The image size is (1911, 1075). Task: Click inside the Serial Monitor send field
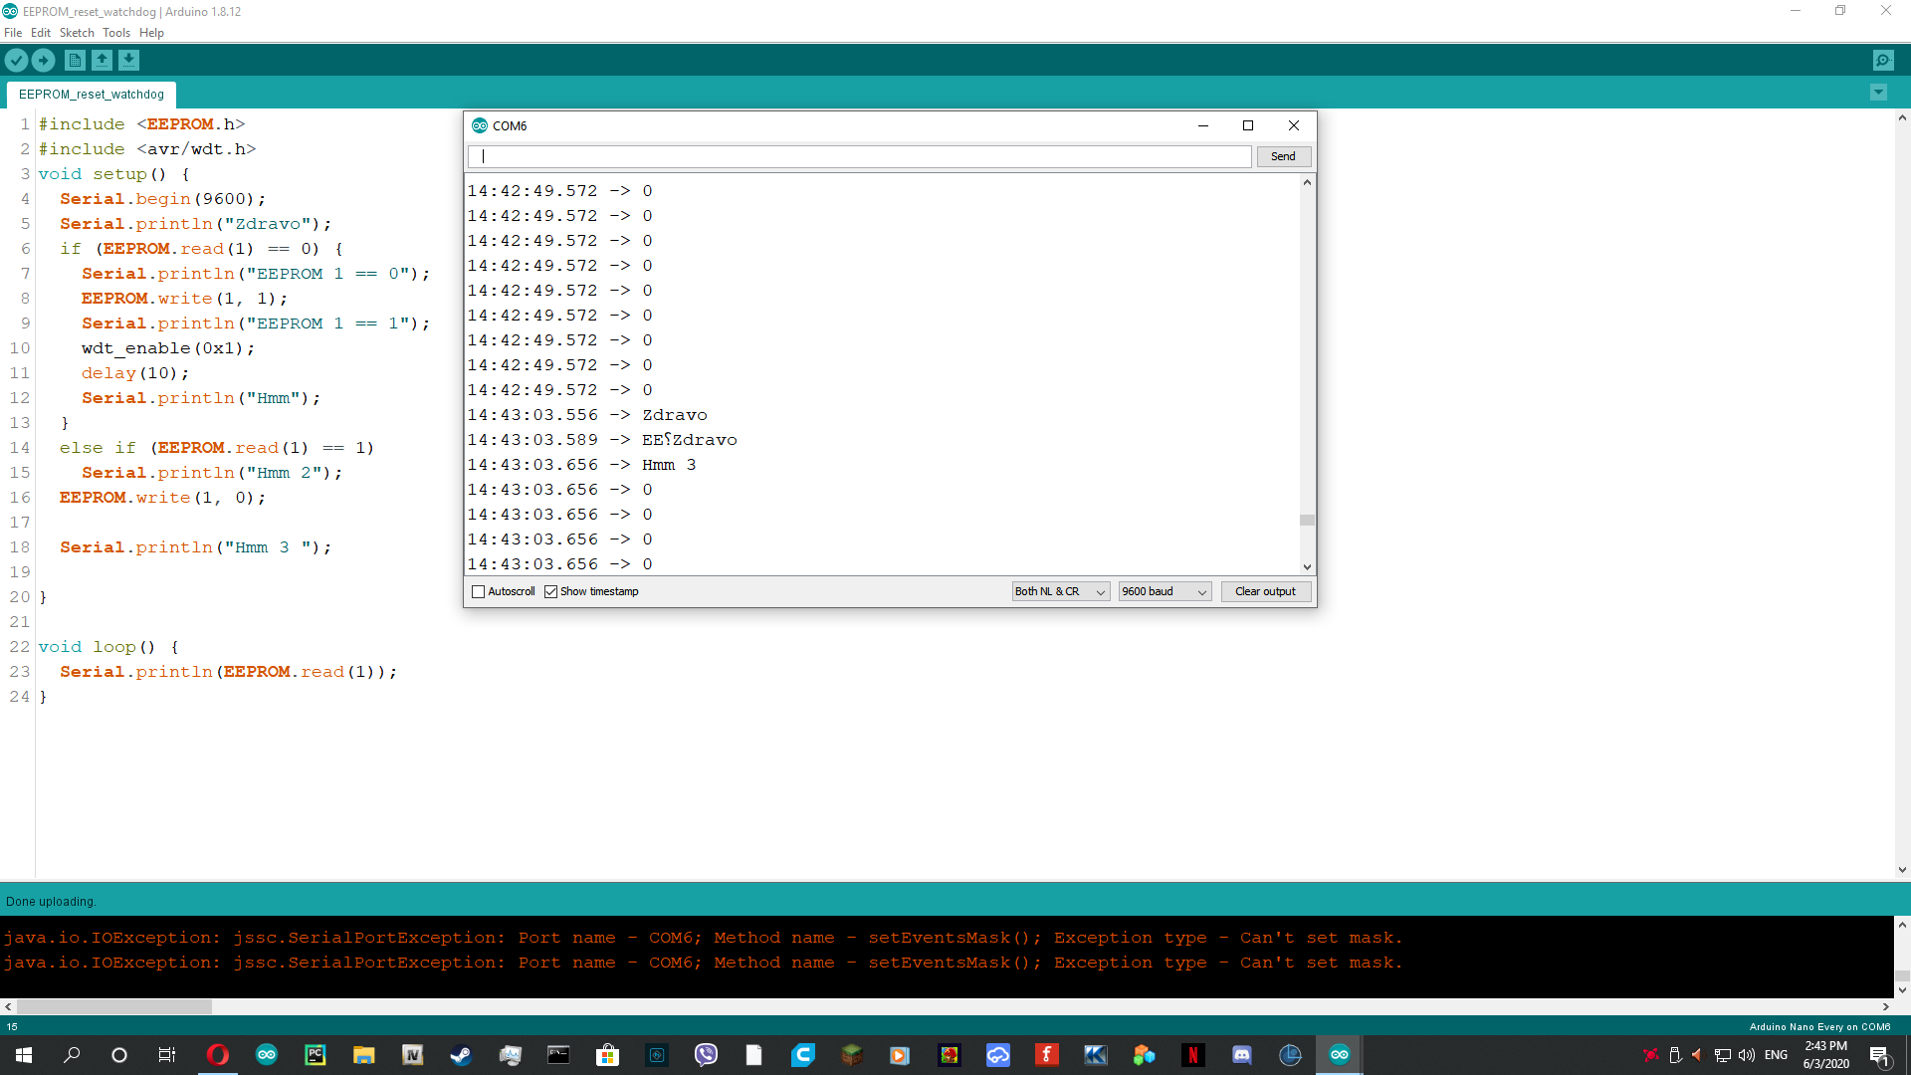[860, 156]
